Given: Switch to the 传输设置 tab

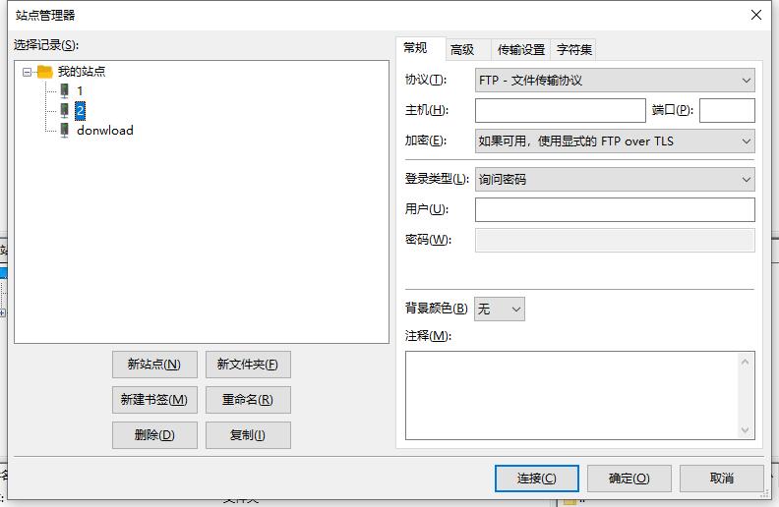Looking at the screenshot, I should [x=521, y=49].
